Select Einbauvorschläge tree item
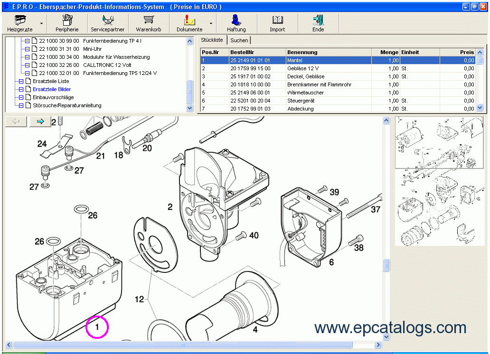 tap(54, 97)
